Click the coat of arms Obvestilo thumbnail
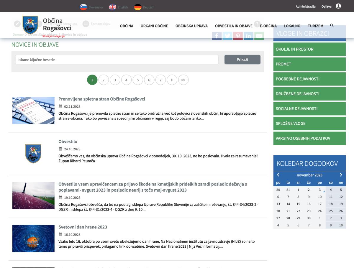Viewport: 354px width, 268px height. click(x=33, y=154)
